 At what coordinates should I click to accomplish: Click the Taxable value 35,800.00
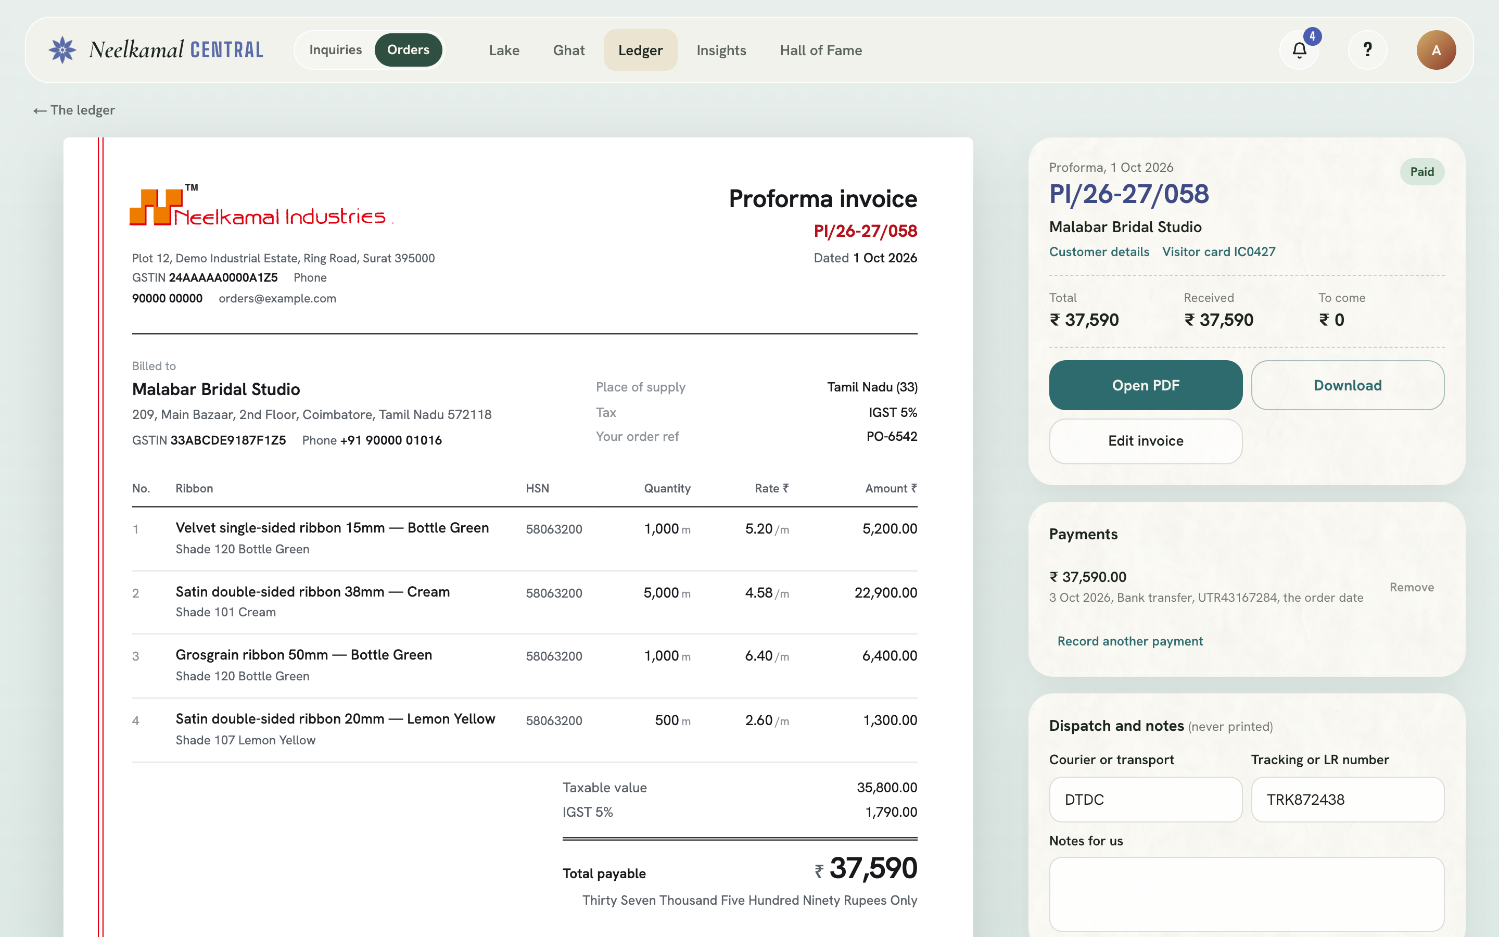886,788
